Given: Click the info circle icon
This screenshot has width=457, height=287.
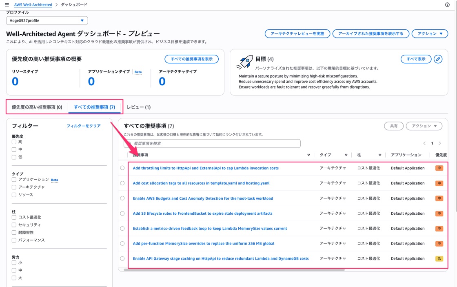Looking at the screenshot, I should [x=447, y=4].
